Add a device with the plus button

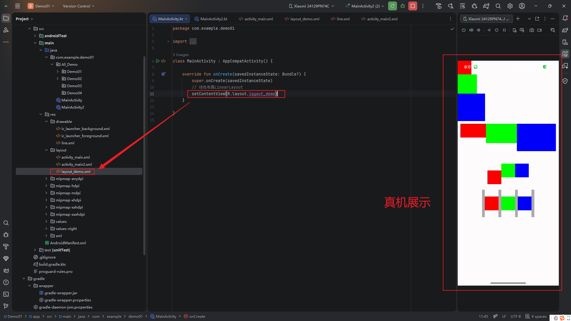[x=518, y=19]
